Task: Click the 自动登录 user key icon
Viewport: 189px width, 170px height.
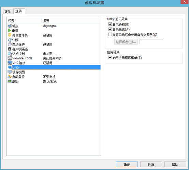Action: pyautogui.click(x=10, y=76)
